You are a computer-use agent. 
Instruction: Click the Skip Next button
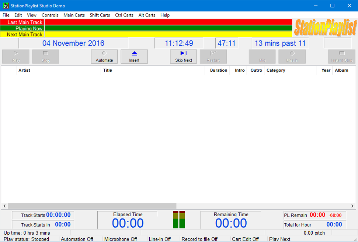[x=183, y=57]
